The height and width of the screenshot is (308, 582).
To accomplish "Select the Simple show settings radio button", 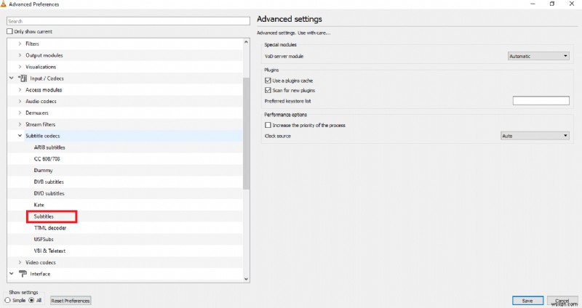I will pos(8,300).
